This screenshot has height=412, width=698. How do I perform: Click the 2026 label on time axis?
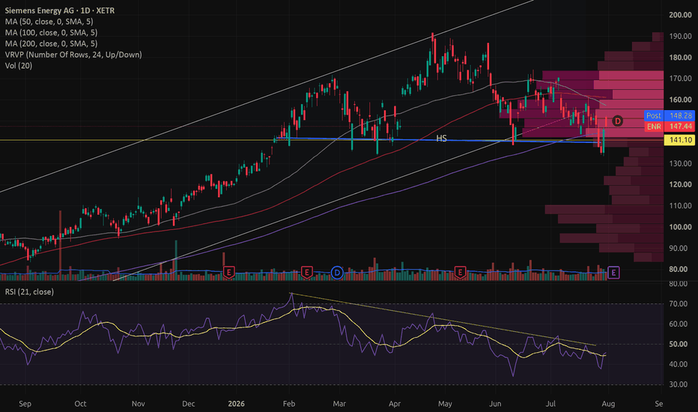tap(237, 404)
